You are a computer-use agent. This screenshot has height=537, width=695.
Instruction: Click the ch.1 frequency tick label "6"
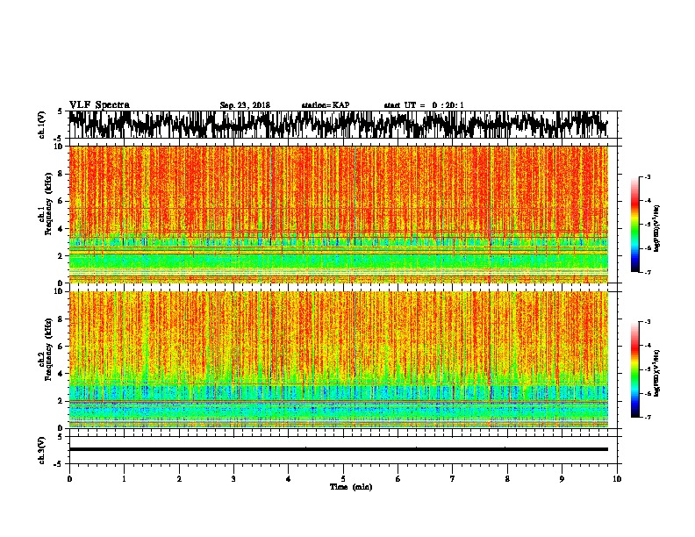tap(61, 201)
